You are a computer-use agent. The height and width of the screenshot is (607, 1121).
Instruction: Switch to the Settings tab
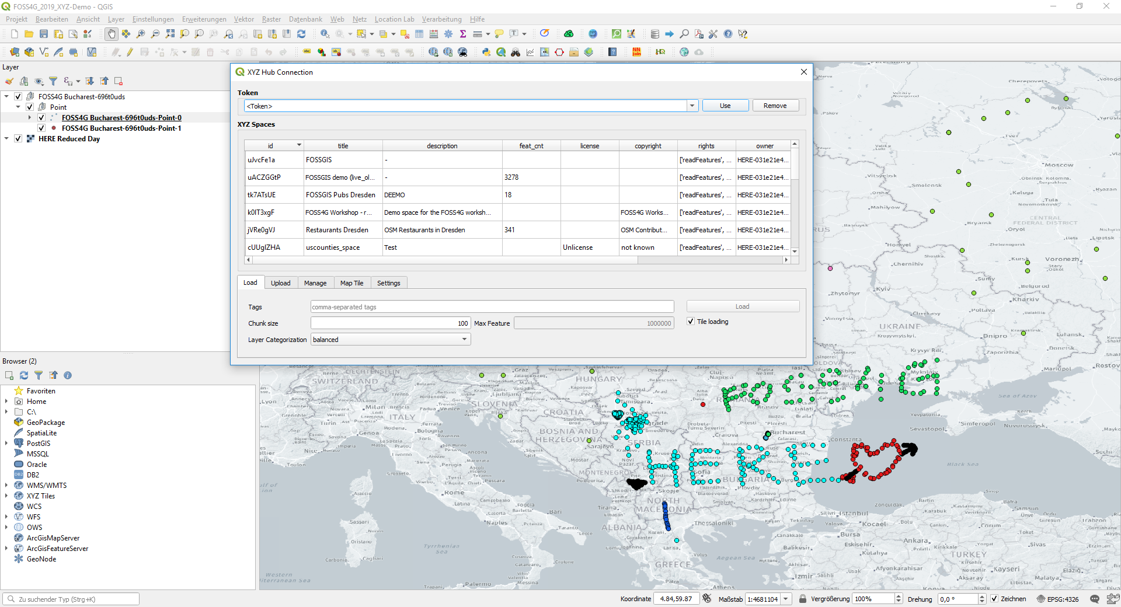[x=388, y=283]
